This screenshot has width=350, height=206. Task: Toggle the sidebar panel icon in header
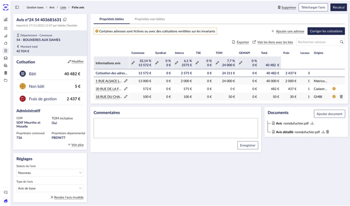[x=17, y=7]
